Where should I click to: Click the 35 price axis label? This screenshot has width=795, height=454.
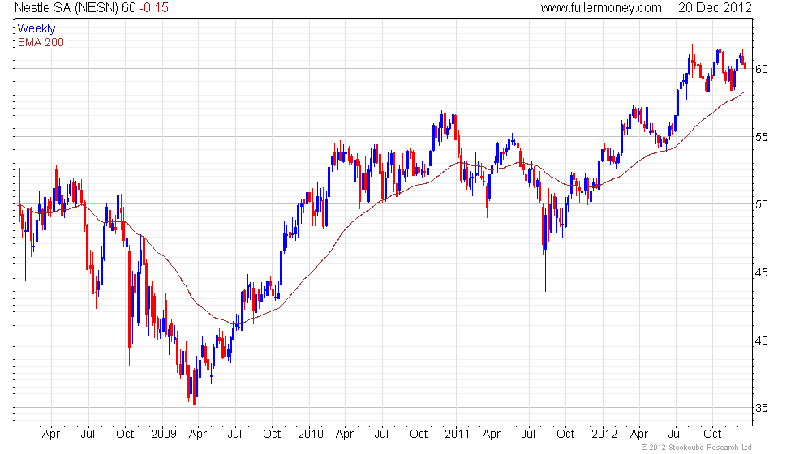pos(762,408)
